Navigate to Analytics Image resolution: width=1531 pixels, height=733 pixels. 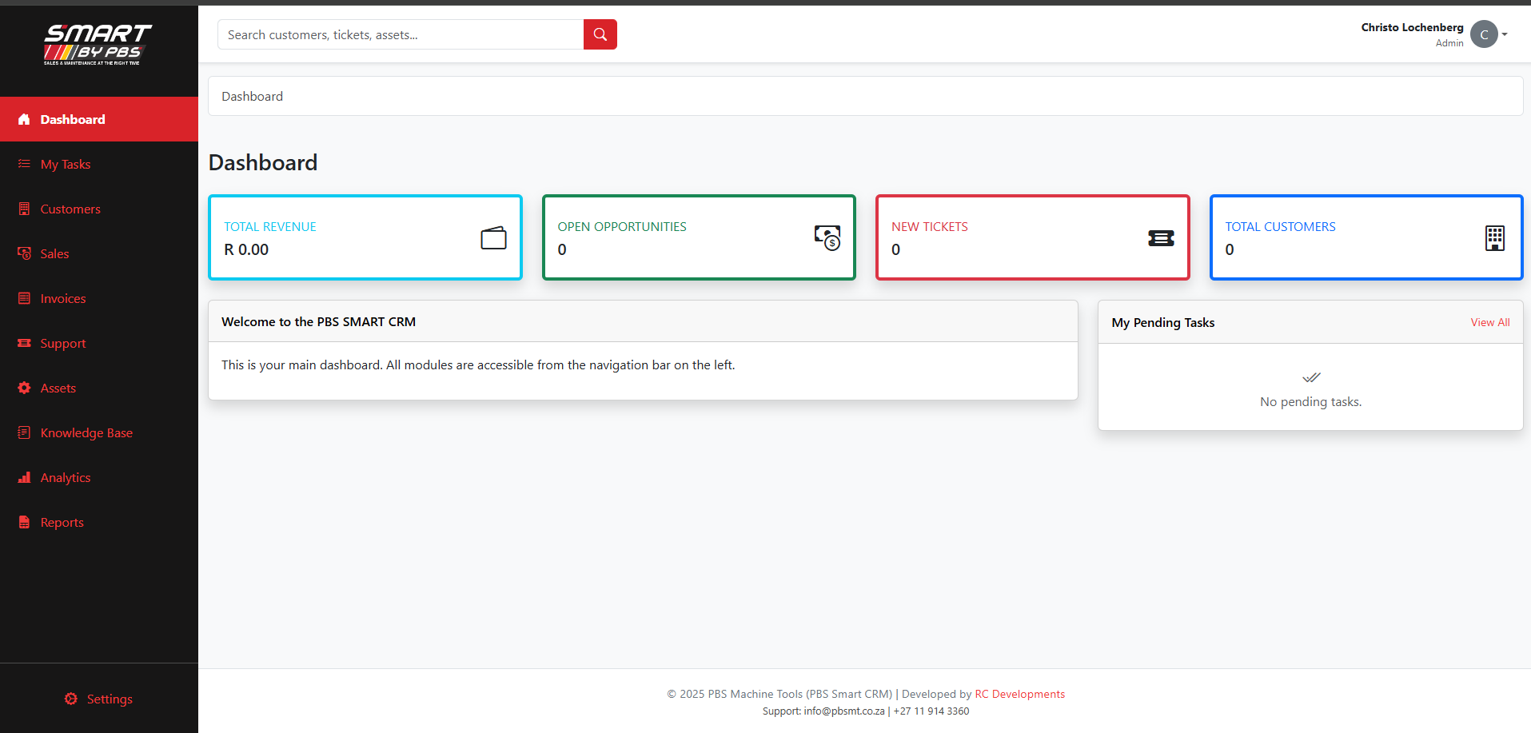[x=99, y=477]
